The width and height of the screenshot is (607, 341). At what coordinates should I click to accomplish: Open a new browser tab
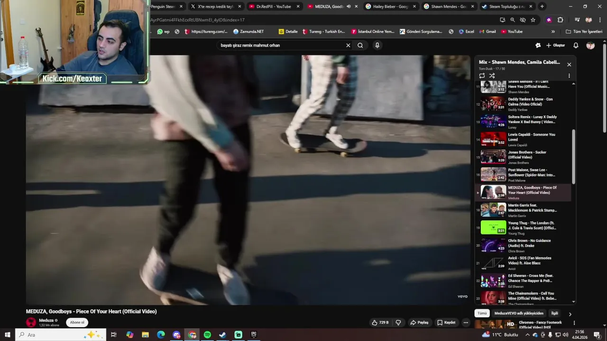(x=542, y=7)
